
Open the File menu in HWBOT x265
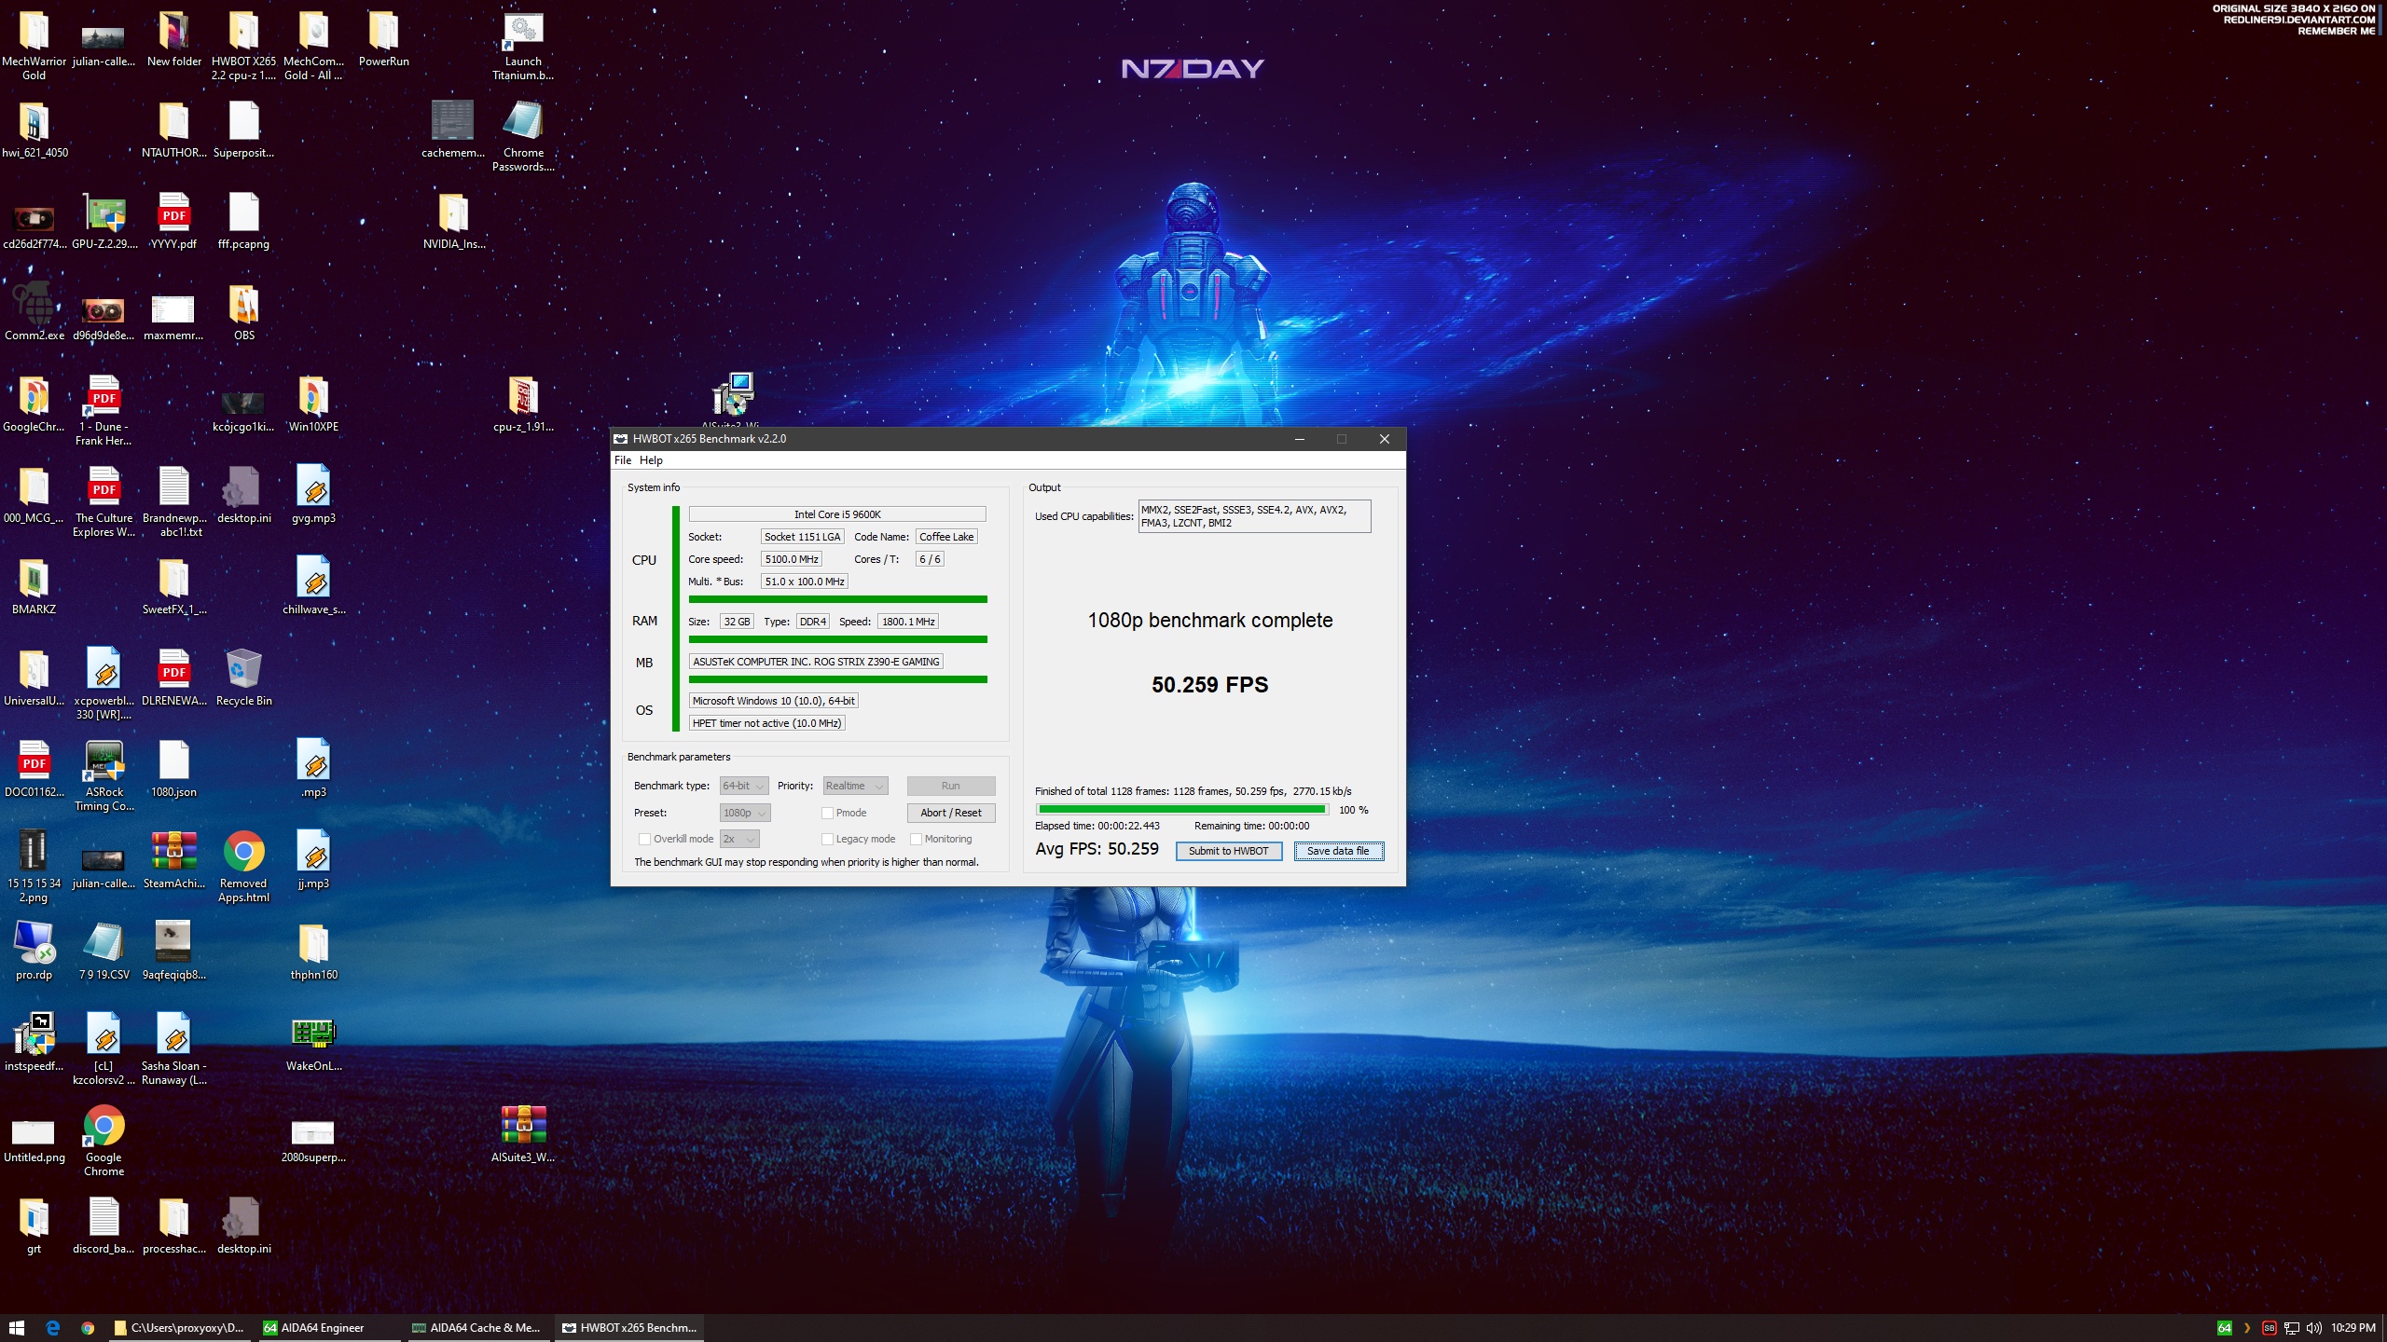pos(623,460)
